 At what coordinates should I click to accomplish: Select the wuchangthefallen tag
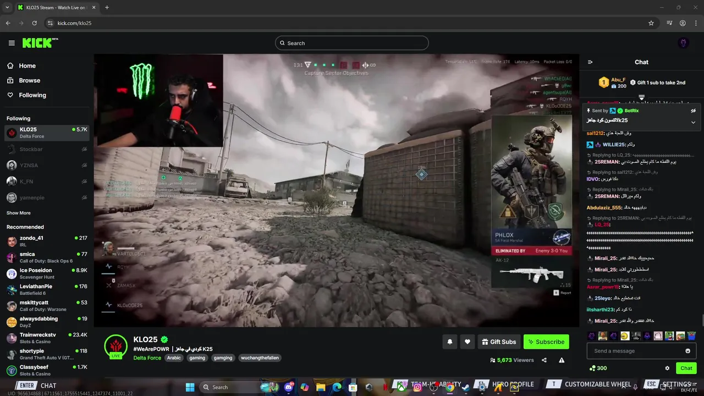click(260, 358)
